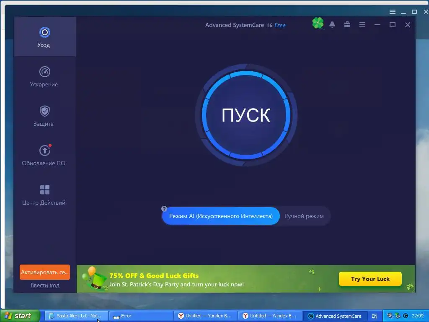This screenshot has width=429, height=322.
Task: Minimize the Advanced SystemCare window
Action: [377, 25]
